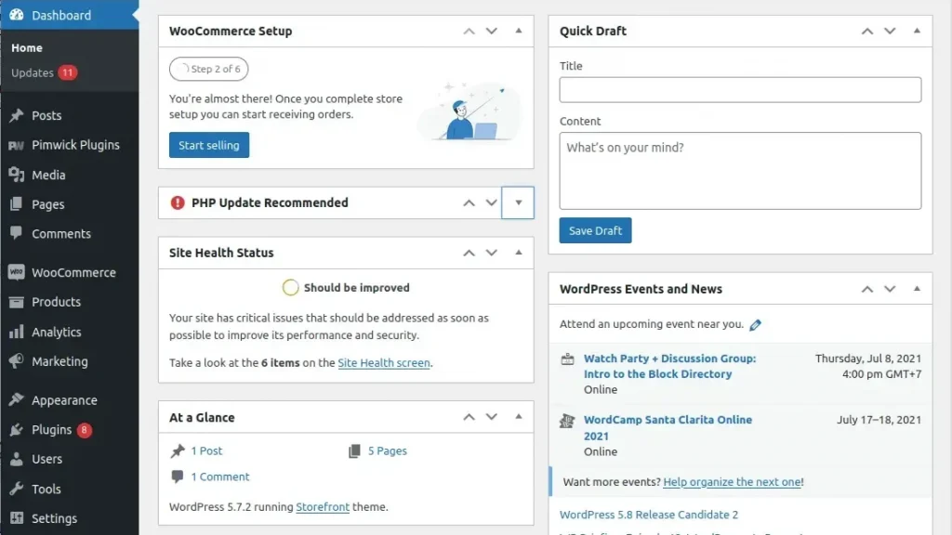
Task: Open the 1 Post link
Action: coord(206,450)
